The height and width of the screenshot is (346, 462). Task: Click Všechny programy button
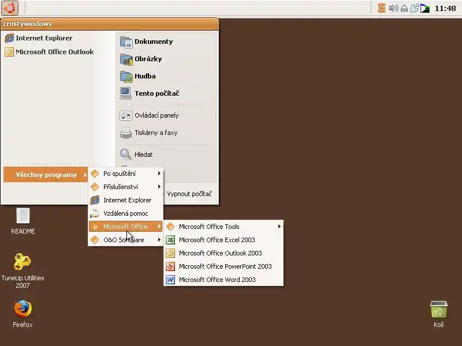point(46,175)
